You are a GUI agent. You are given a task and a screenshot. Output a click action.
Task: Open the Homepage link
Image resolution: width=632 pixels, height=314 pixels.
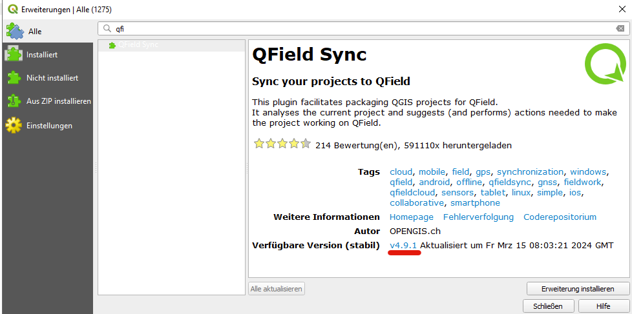click(x=412, y=217)
